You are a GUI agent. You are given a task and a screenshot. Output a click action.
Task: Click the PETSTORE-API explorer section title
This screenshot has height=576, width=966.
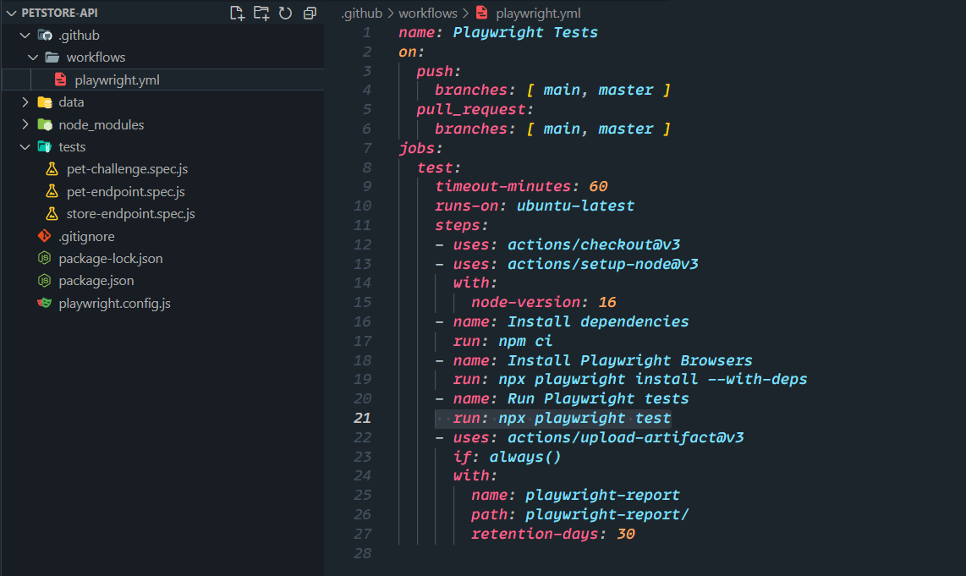(x=59, y=13)
